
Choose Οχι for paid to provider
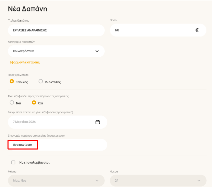(34, 102)
